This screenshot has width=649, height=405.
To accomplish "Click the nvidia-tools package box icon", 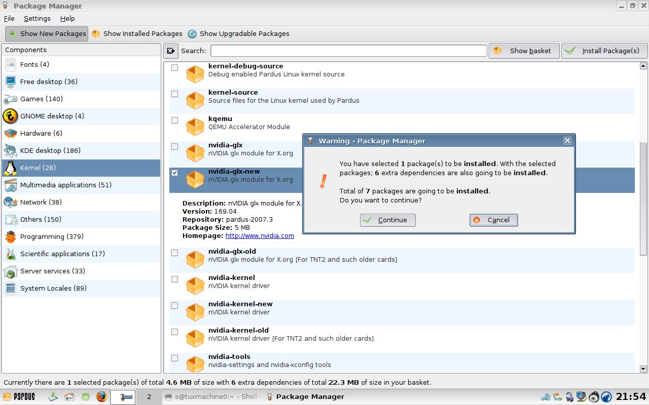I will point(195,364).
